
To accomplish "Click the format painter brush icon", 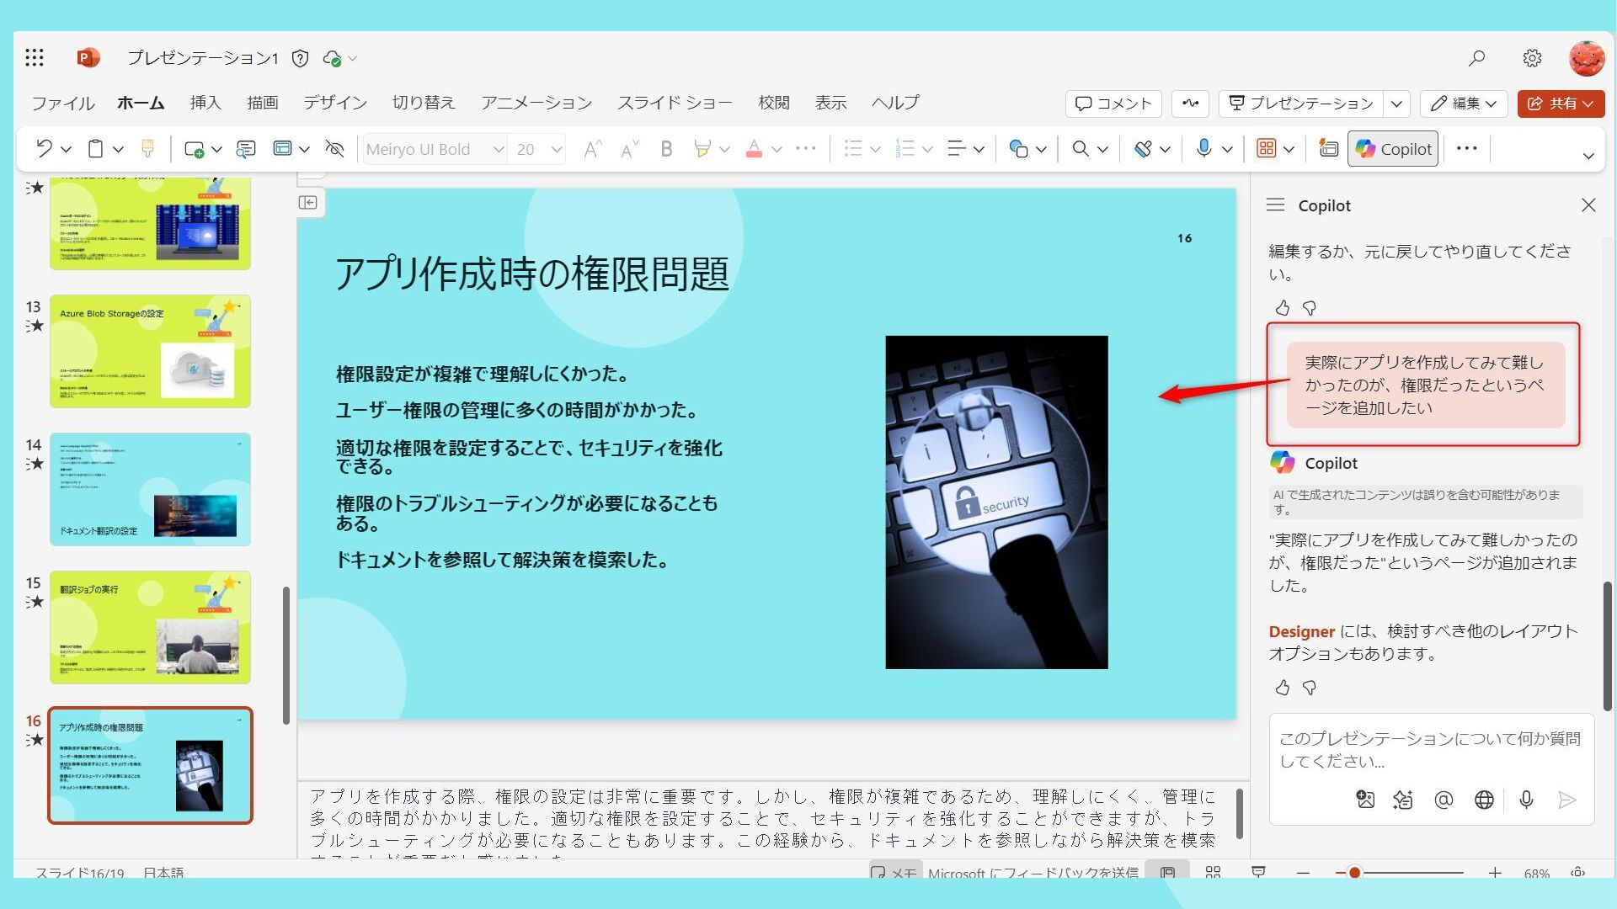I will [147, 149].
